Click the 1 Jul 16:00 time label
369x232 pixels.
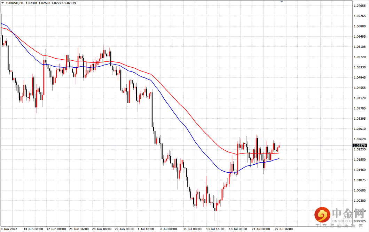click(x=146, y=229)
